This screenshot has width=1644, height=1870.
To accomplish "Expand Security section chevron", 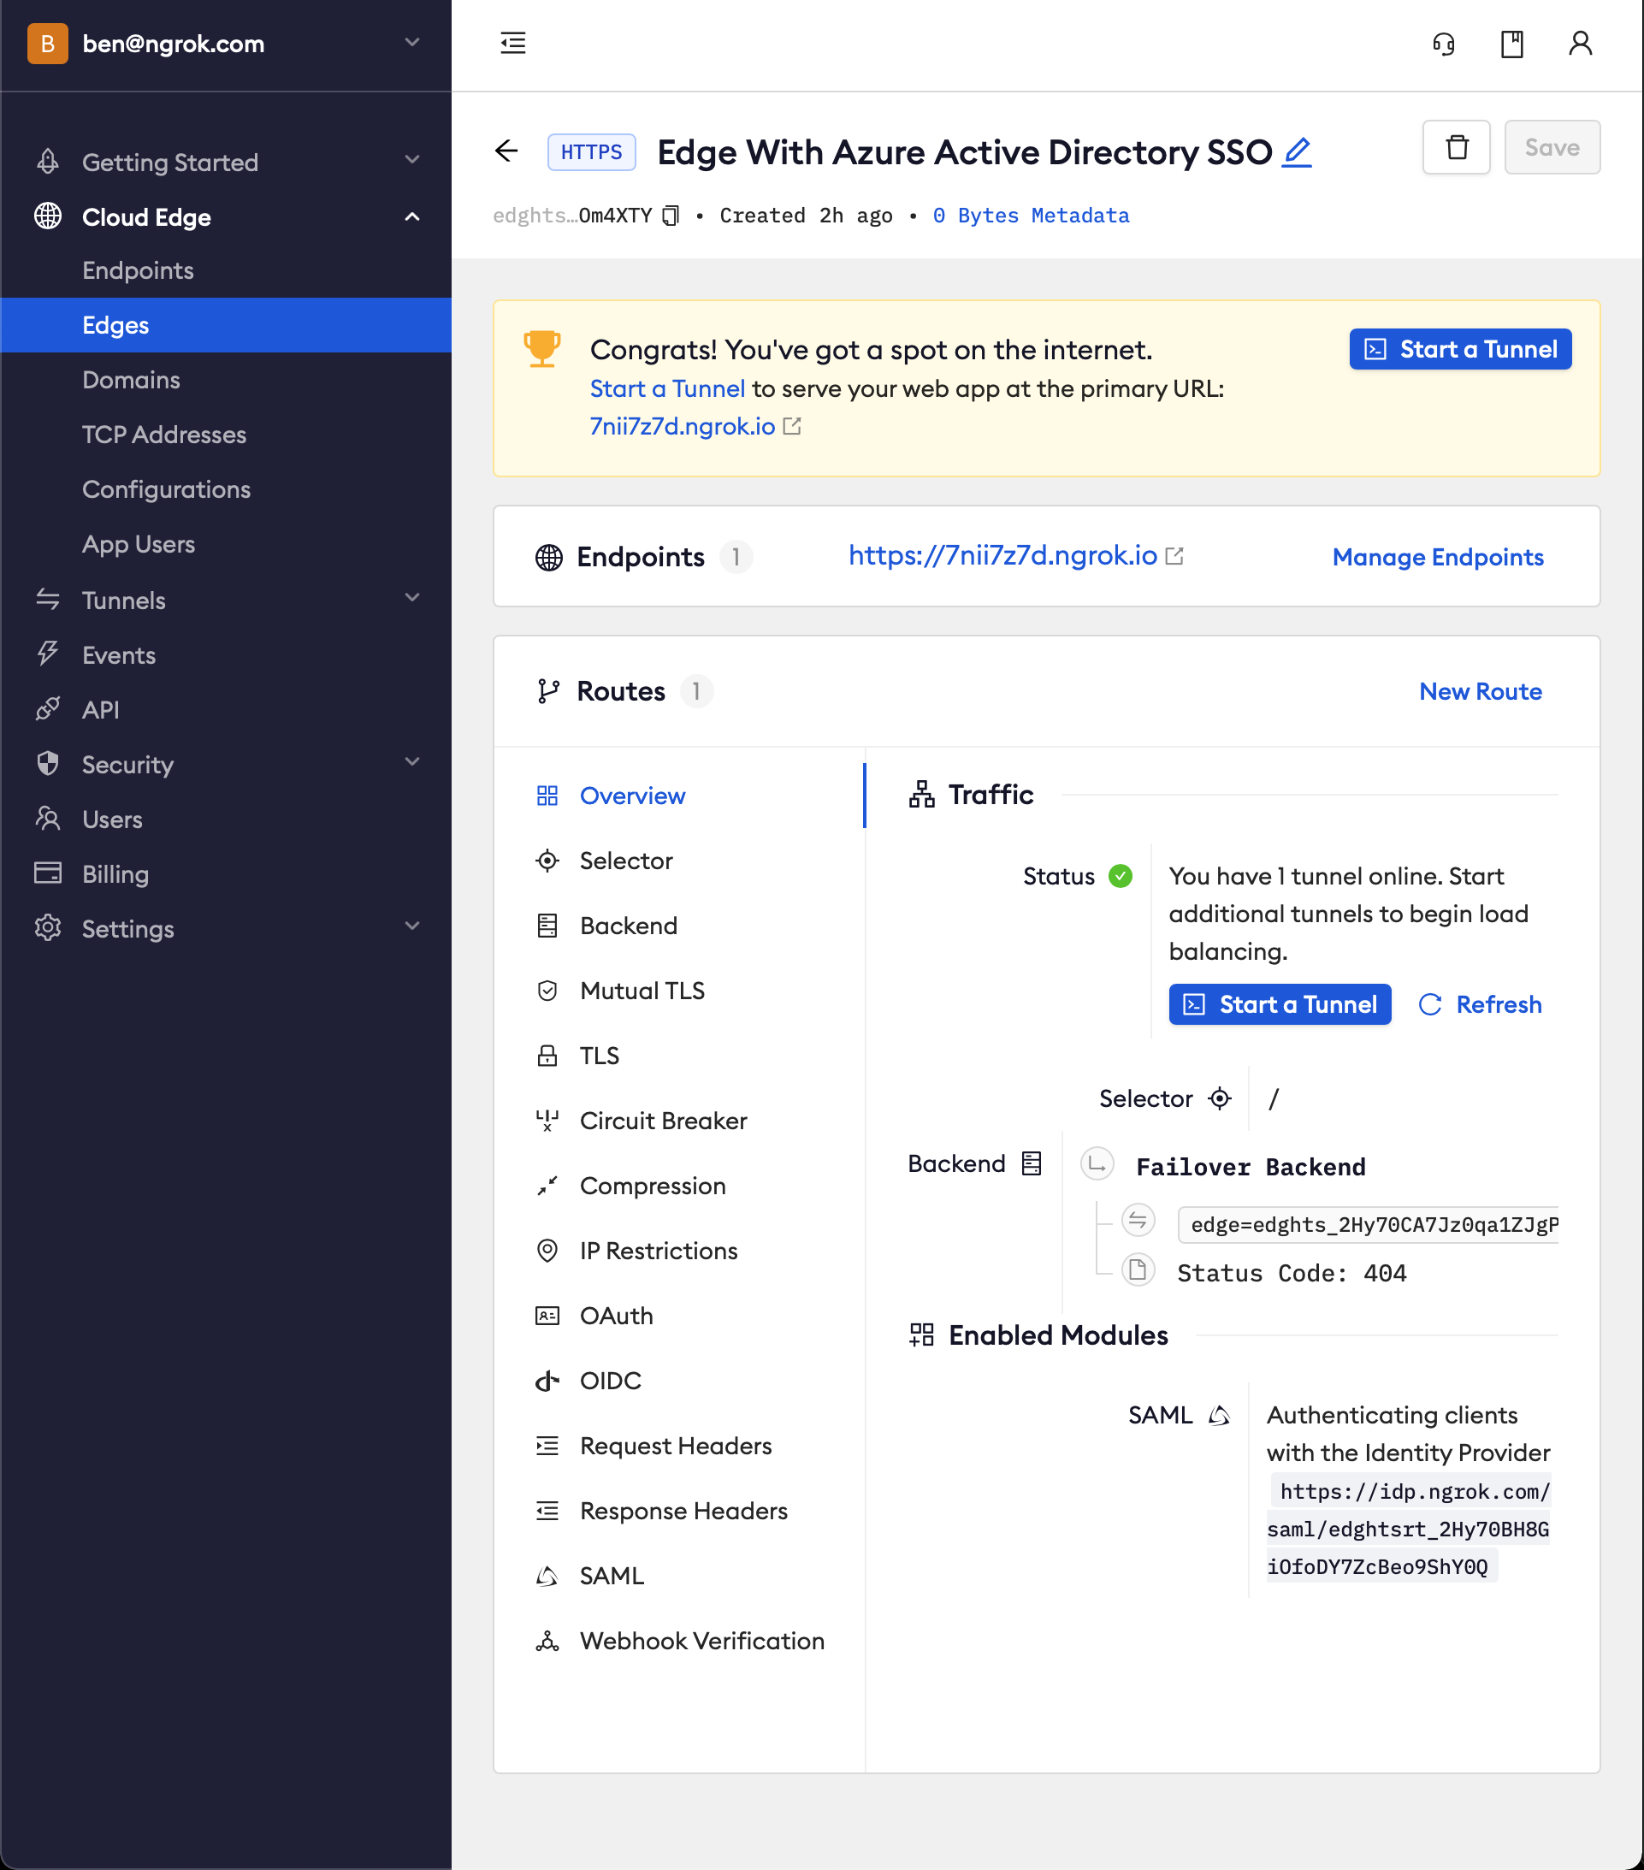I will point(412,761).
